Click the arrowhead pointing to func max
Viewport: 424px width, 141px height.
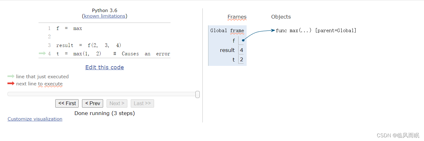(x=273, y=30)
